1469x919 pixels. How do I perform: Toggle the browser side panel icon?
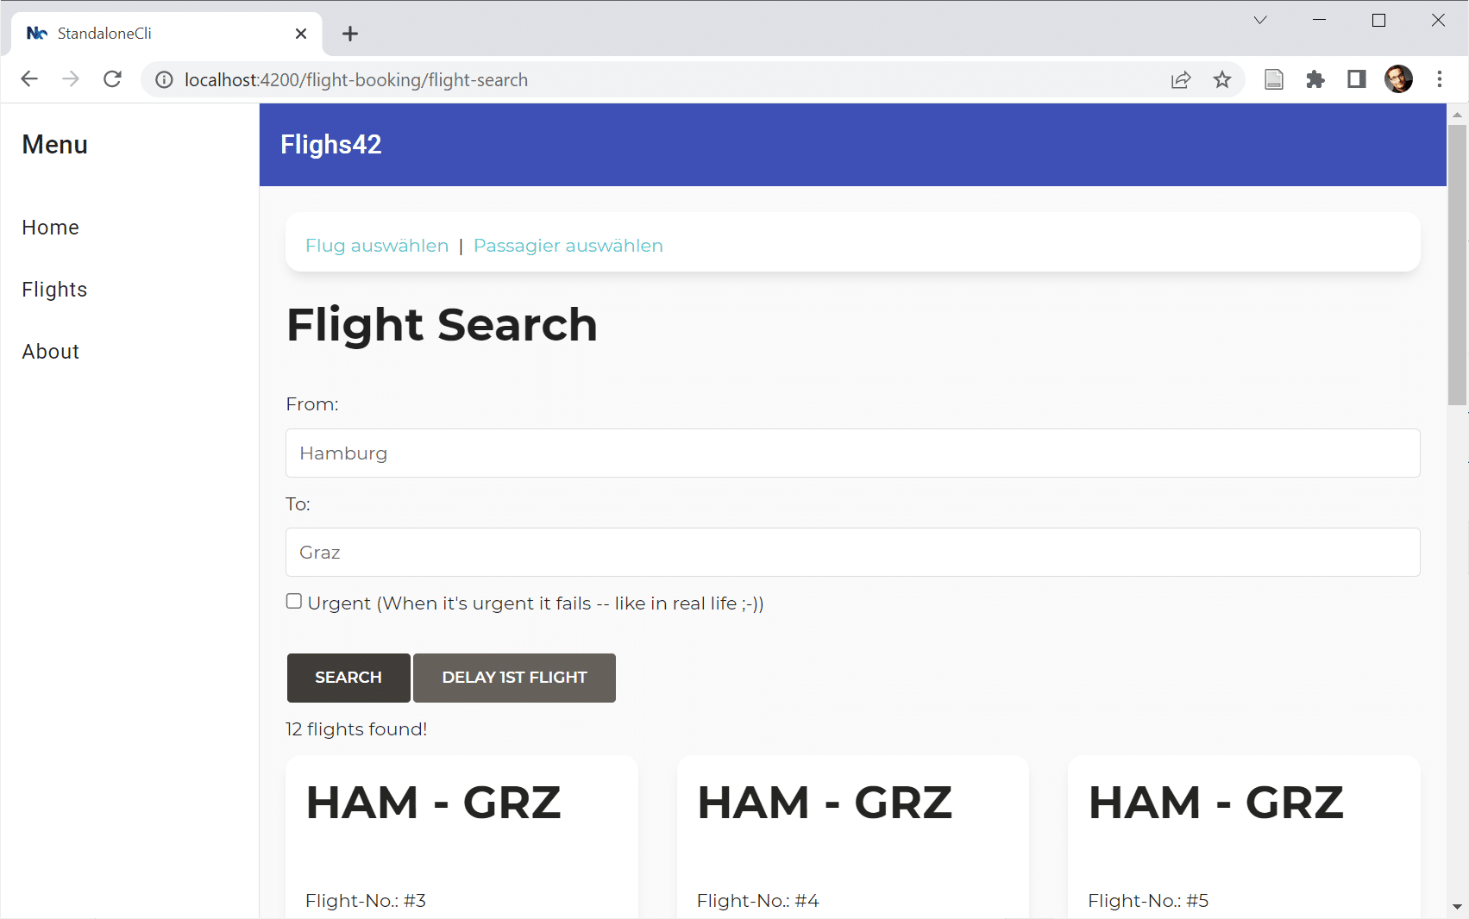point(1356,80)
